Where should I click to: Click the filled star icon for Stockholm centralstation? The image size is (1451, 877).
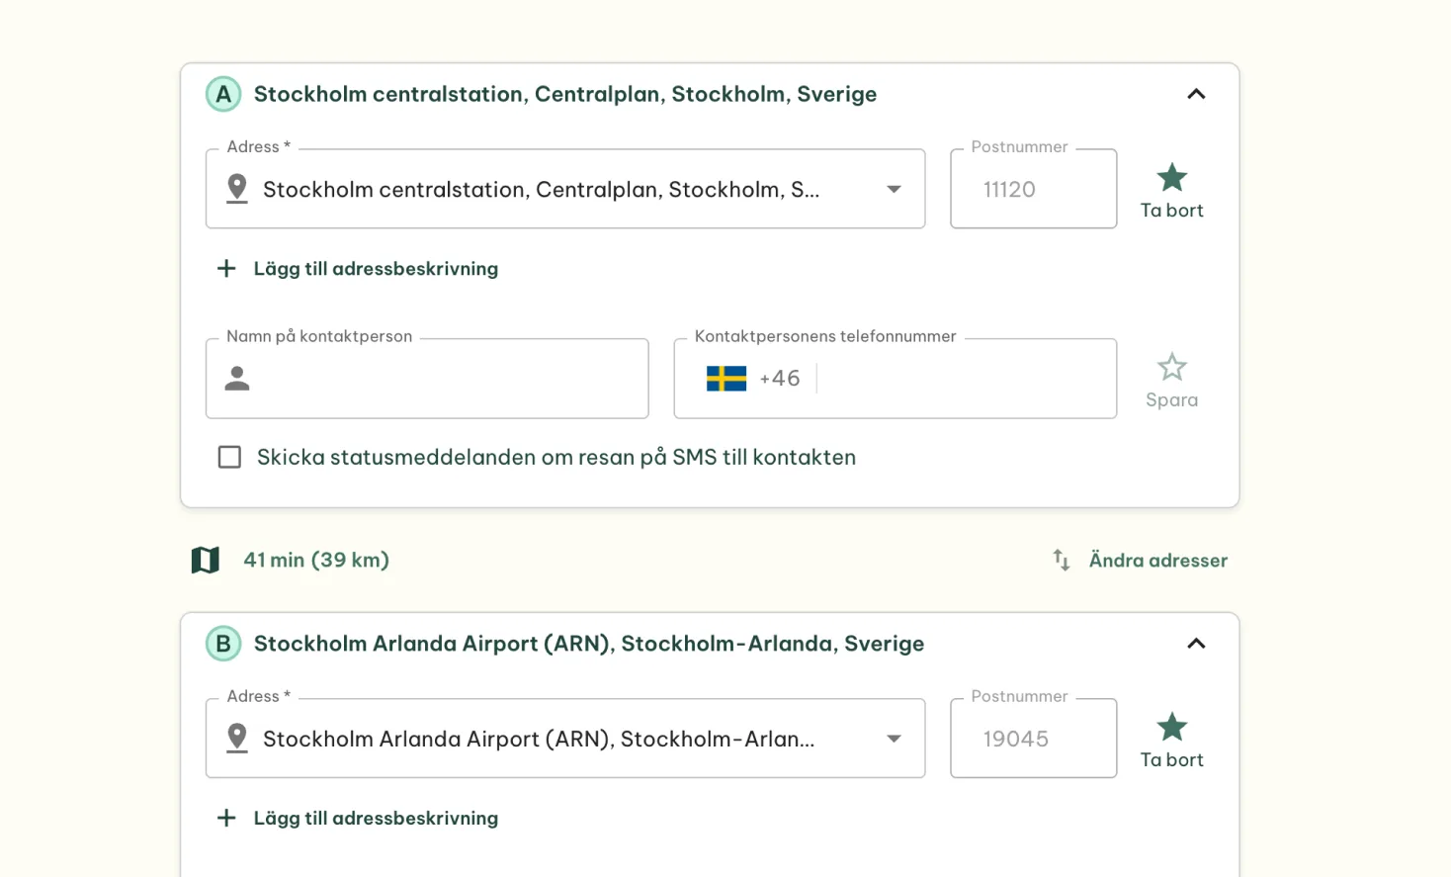point(1171,178)
